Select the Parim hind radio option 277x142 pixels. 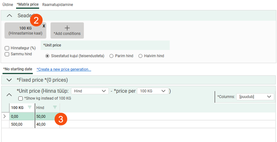111,56
